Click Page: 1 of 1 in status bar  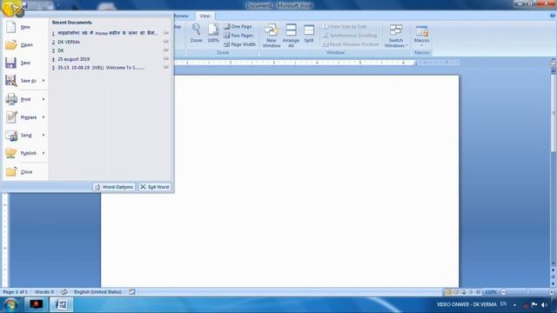tap(16, 292)
